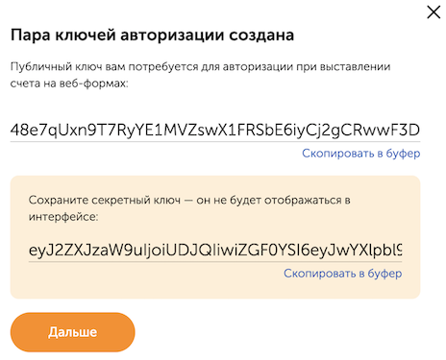Click the word 'авторизации' in the bold heading
446x360 pixels.
pos(172,36)
